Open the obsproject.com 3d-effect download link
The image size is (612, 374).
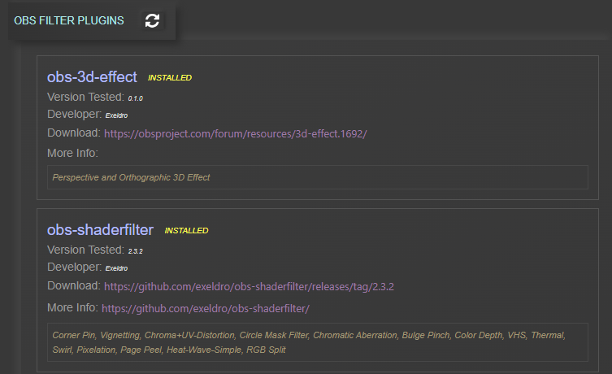241,133
